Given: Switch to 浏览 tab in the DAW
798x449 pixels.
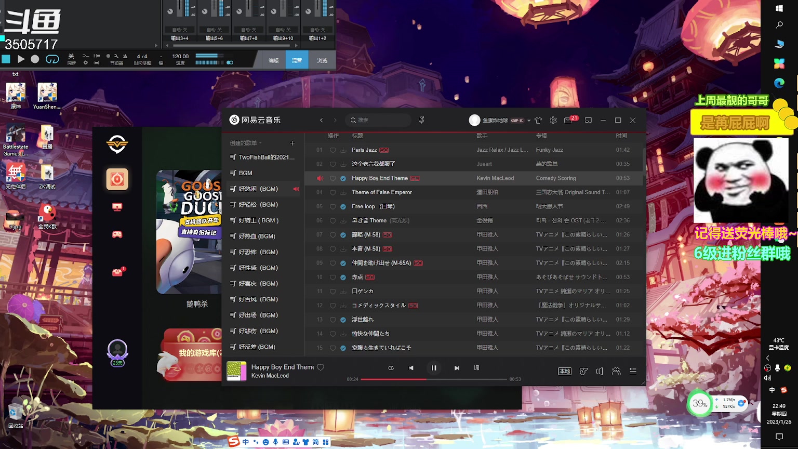Looking at the screenshot, I should [x=322, y=60].
